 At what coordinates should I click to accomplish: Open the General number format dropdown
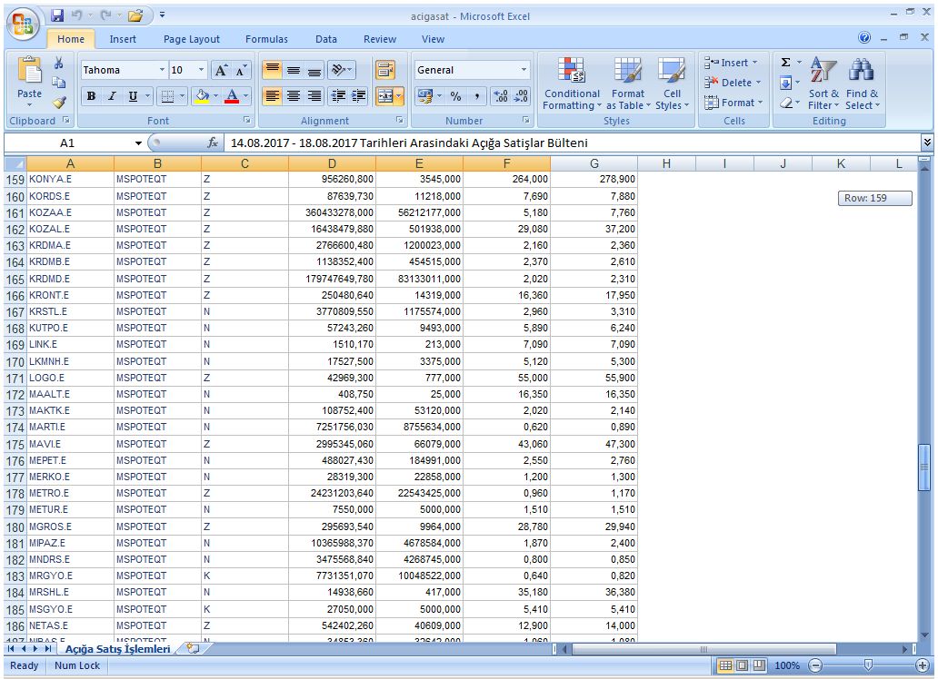(x=524, y=70)
